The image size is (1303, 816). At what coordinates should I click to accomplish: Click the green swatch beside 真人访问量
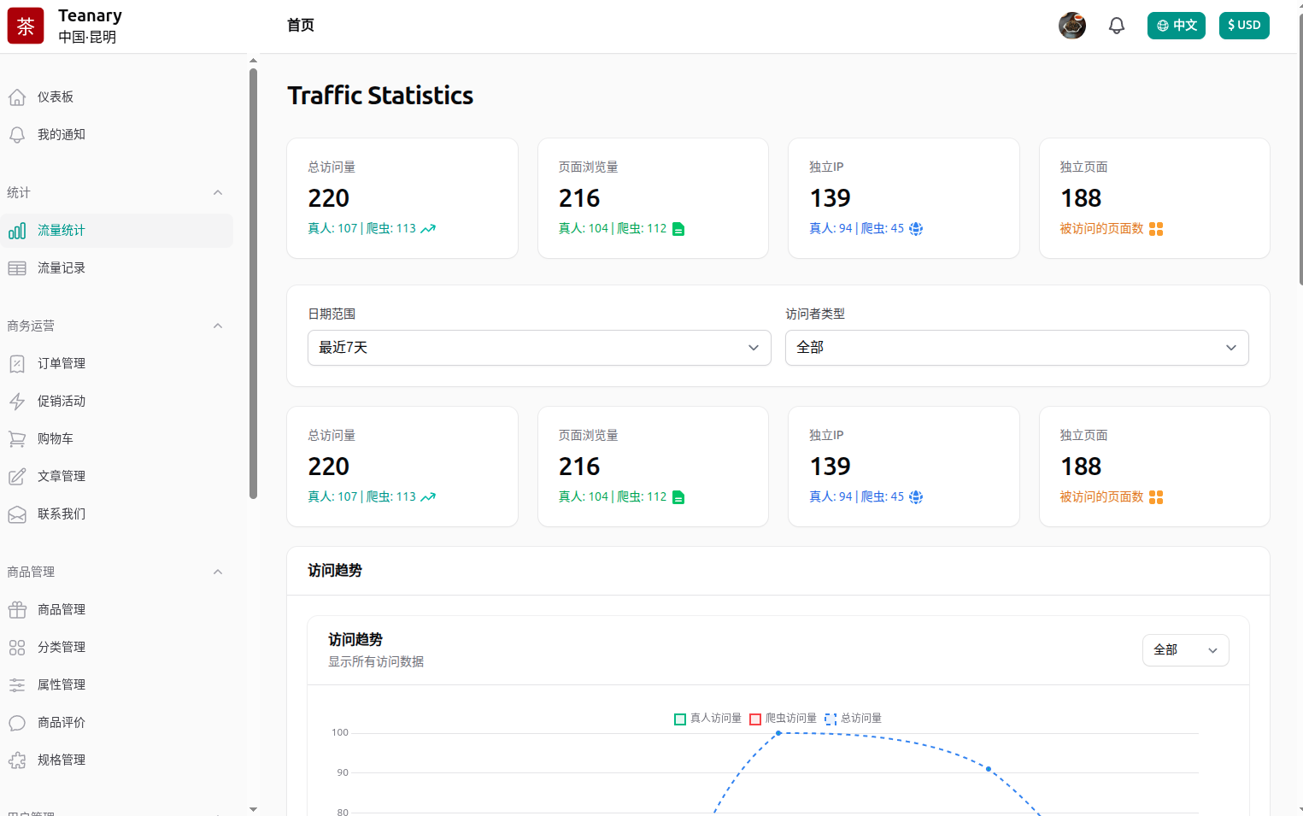pos(680,719)
